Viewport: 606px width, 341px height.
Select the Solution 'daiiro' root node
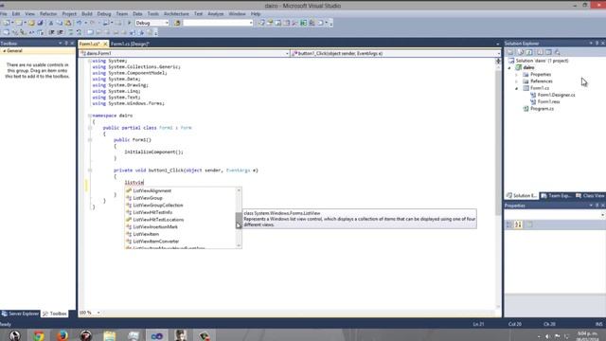coord(542,61)
